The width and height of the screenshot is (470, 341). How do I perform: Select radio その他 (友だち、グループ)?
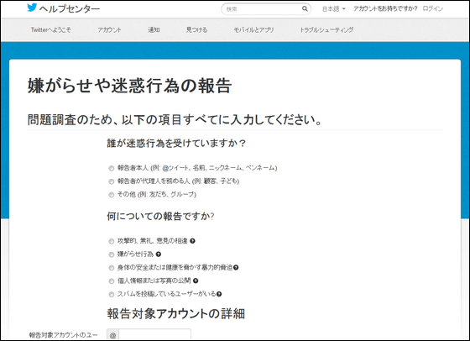click(112, 195)
